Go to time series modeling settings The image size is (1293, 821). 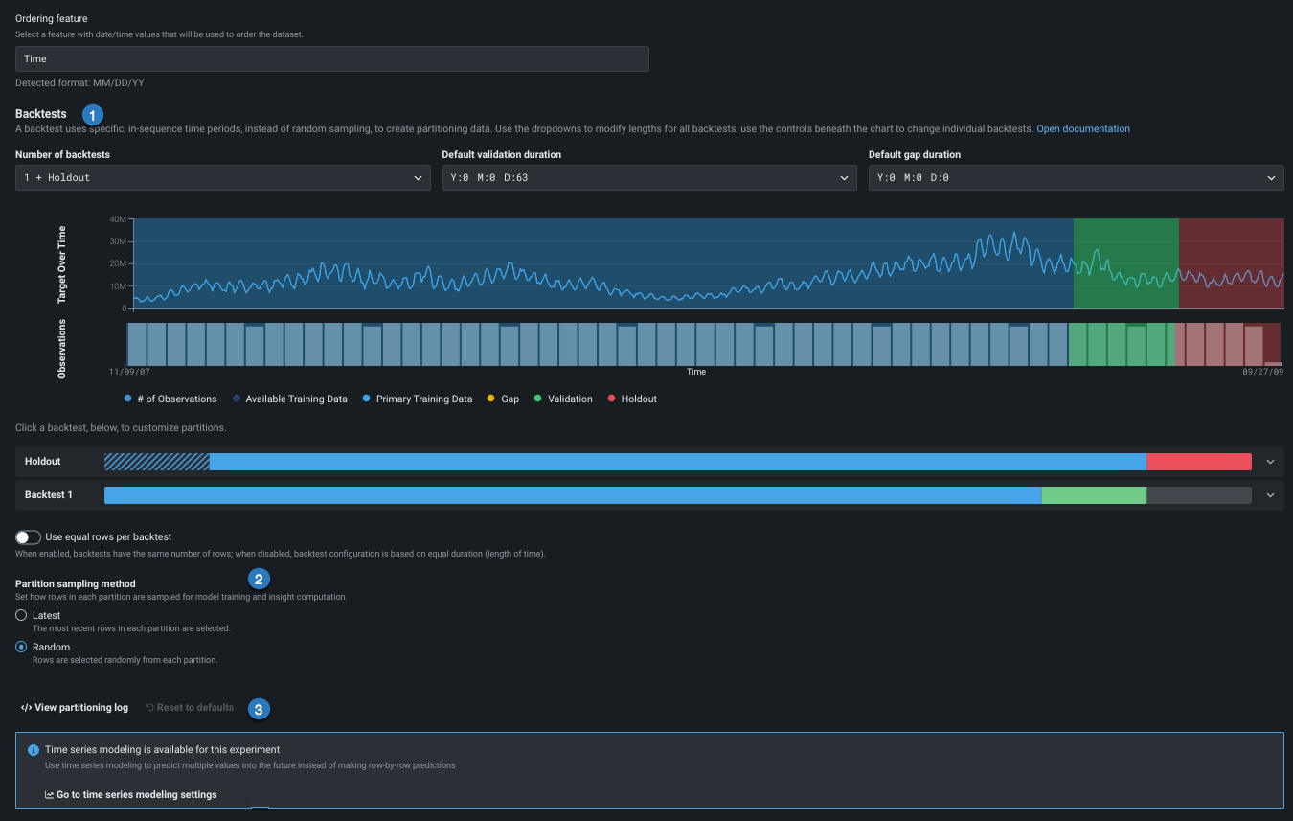136,795
